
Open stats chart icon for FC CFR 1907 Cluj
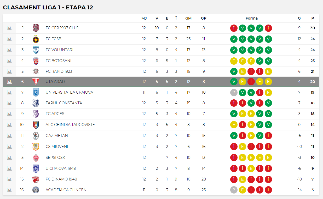(9, 28)
